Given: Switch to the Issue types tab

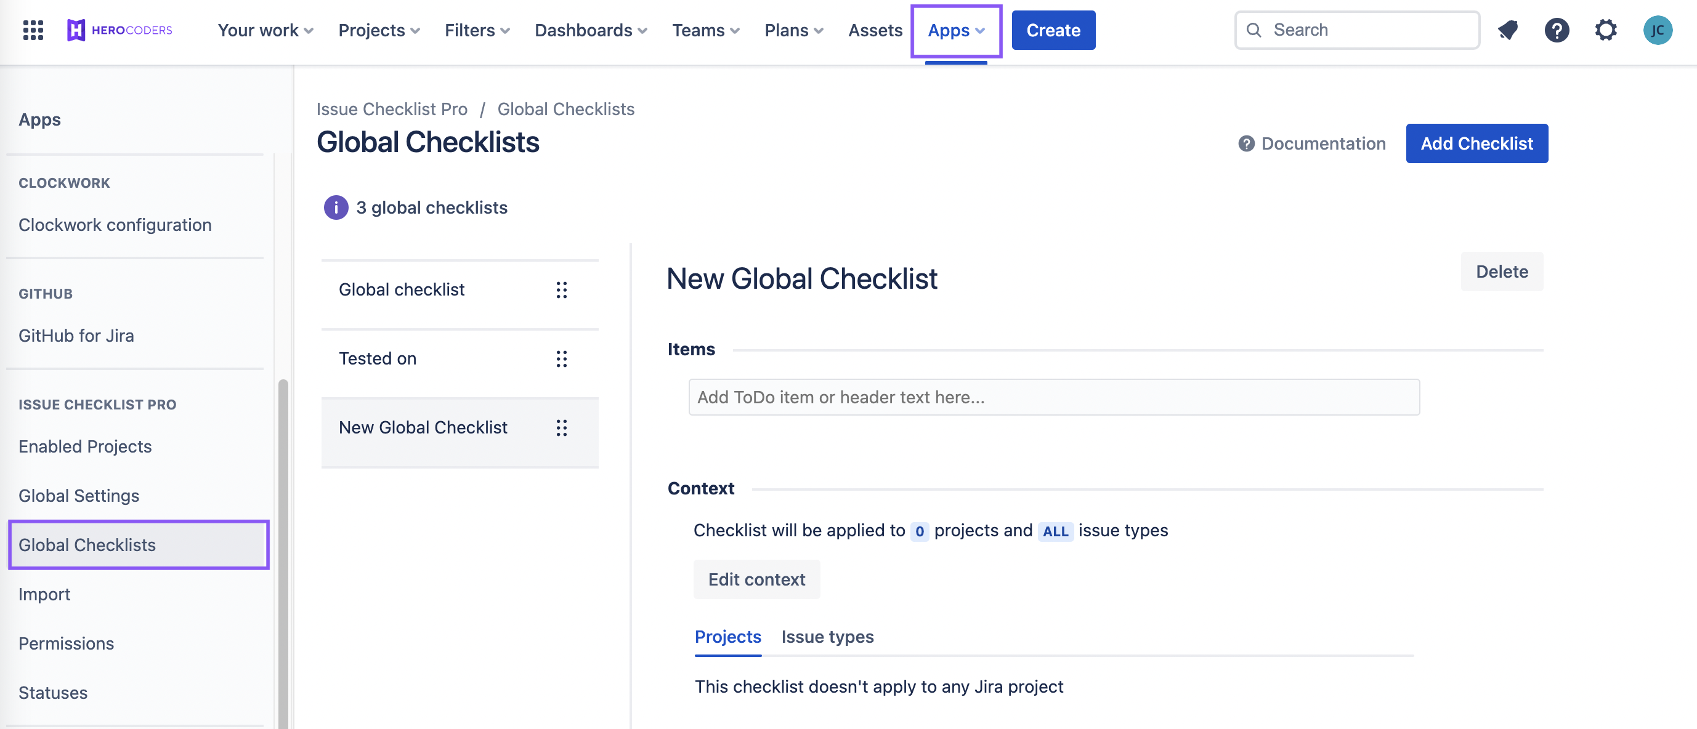Looking at the screenshot, I should (827, 637).
